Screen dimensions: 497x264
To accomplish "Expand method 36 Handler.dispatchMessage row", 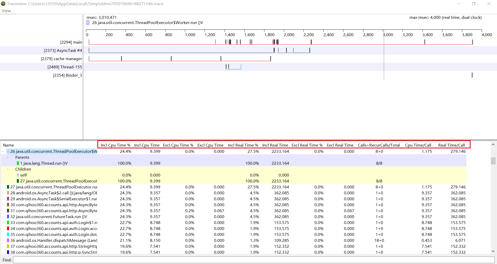I will point(3,241).
